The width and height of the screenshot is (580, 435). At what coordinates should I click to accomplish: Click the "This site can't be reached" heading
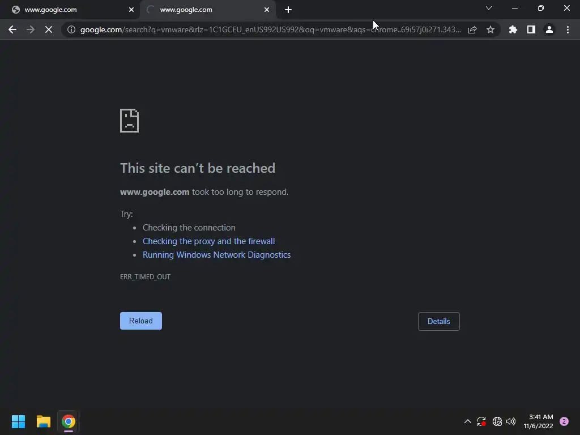click(x=198, y=168)
